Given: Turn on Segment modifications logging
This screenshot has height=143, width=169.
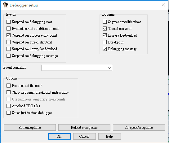Looking at the screenshot, I should [105, 22].
